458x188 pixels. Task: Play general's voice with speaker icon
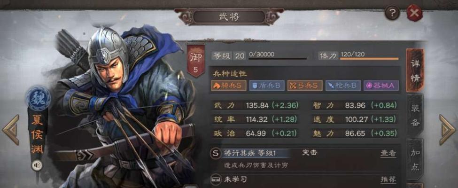pyautogui.click(x=37, y=165)
